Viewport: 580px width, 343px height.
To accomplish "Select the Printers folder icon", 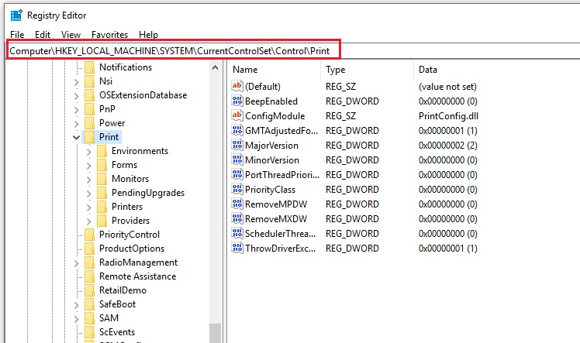I will pos(102,207).
